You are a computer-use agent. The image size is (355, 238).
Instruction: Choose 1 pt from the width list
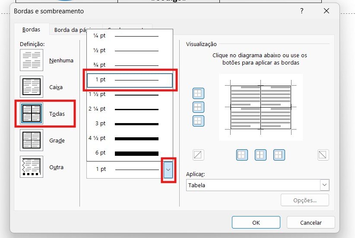point(130,80)
